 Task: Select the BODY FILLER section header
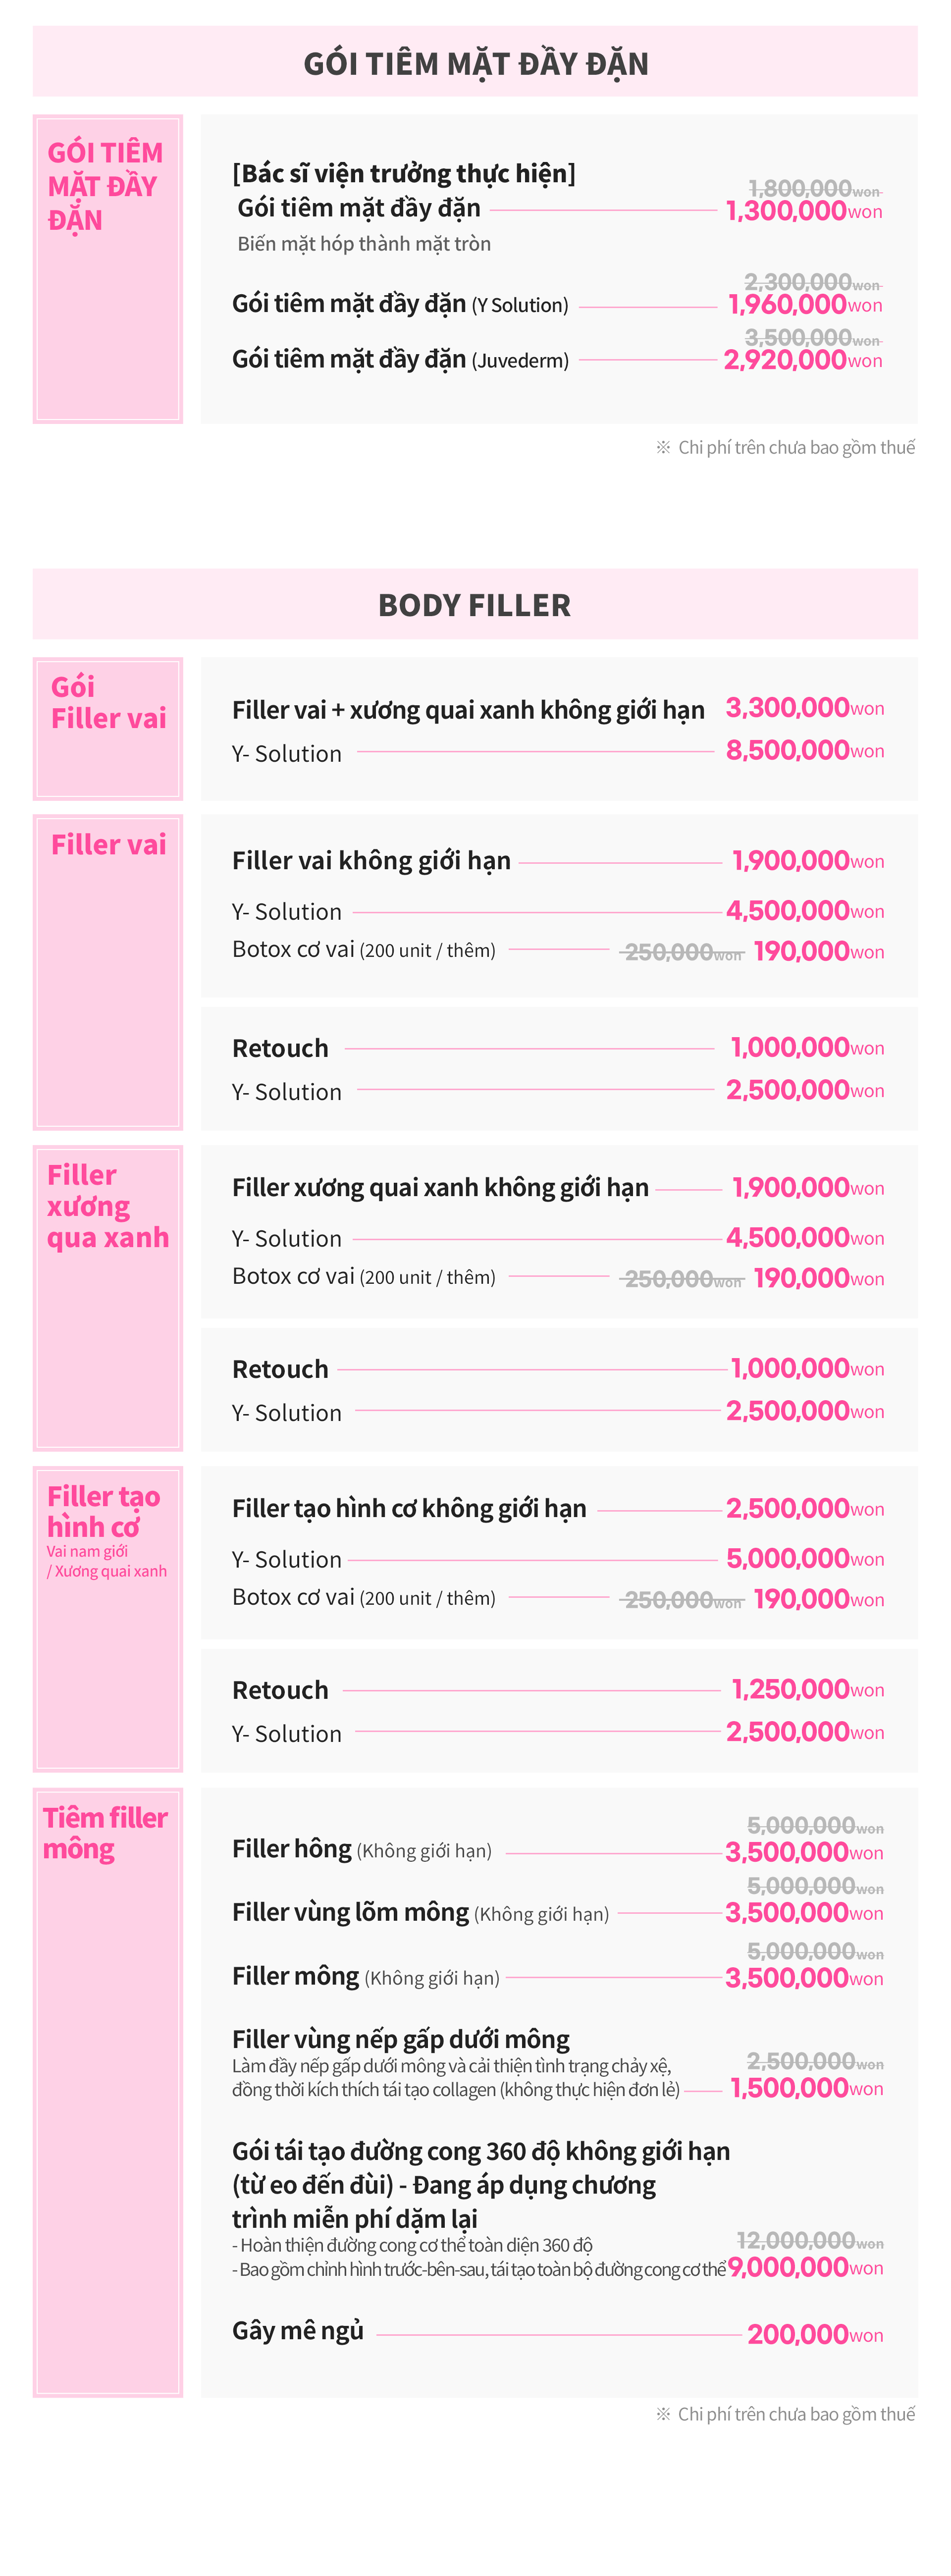point(475,605)
